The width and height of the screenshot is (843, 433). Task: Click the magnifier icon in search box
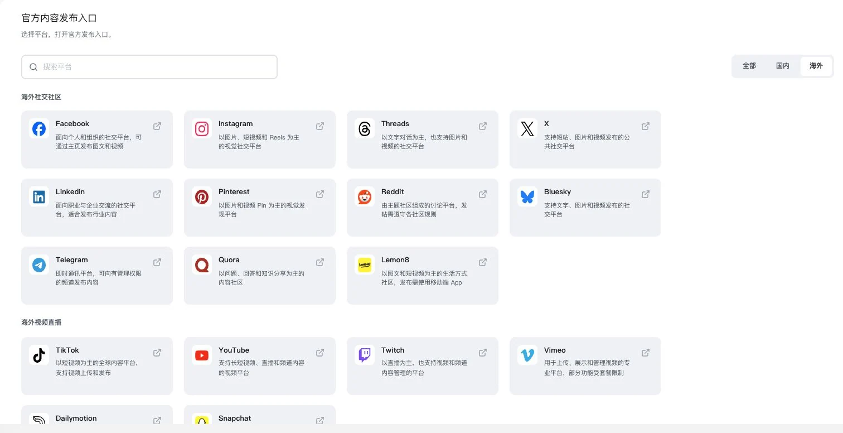(33, 67)
